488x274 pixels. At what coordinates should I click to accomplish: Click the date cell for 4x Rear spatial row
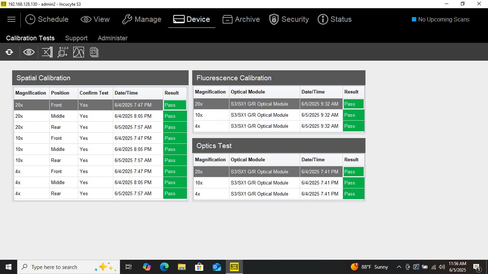coord(138,193)
